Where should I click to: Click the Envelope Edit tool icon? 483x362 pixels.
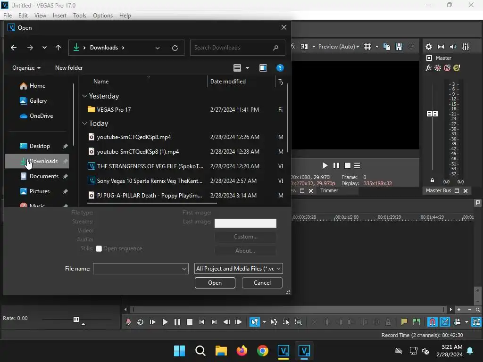coord(274,322)
